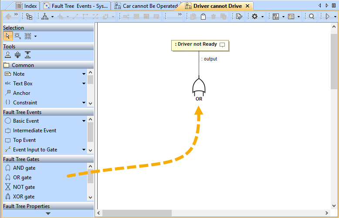Click the paste clipboard icon
Screen dimensions: 339x218
pyautogui.click(x=203, y=17)
